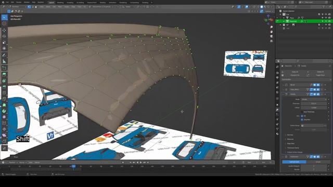Toggle Subdivision modifier viewport display

pos(315,157)
